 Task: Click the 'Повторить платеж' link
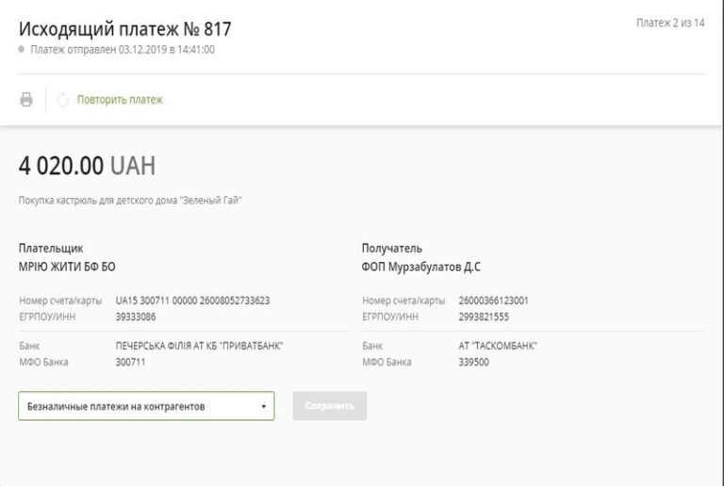click(120, 100)
